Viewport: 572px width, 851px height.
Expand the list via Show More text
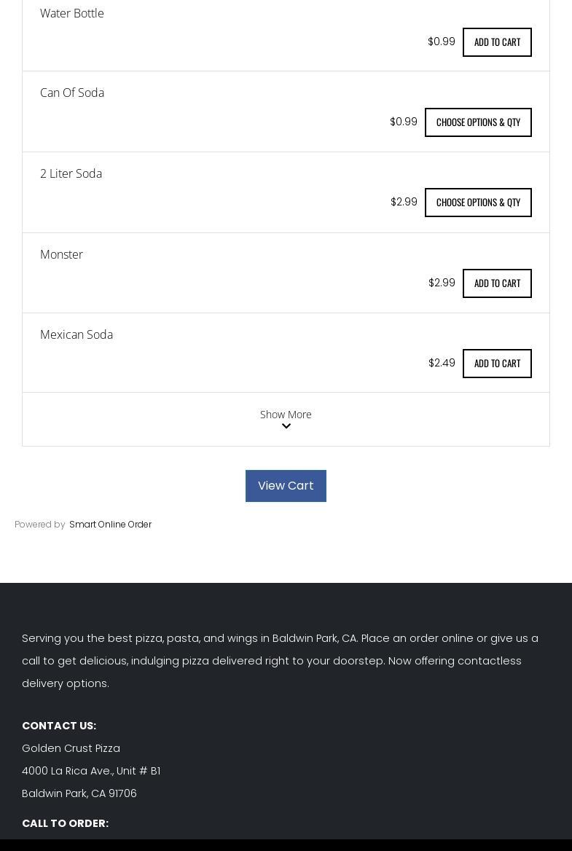[286, 414]
